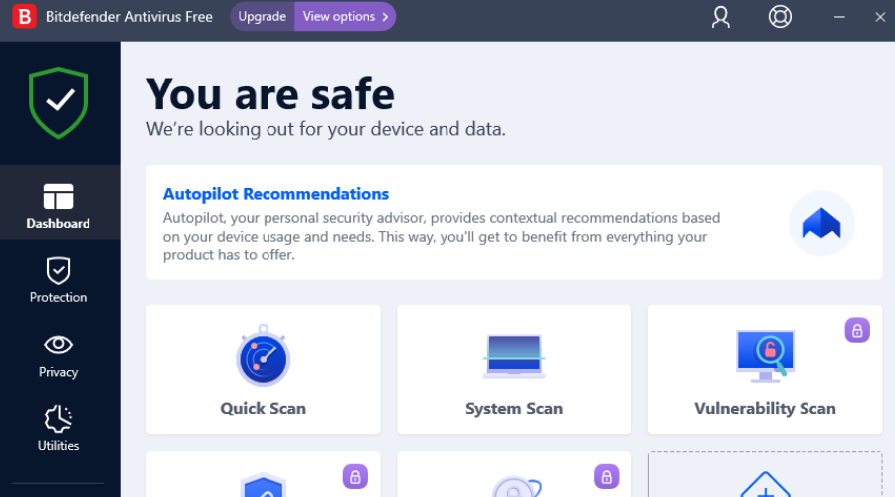This screenshot has width=895, height=497.
Task: Close the Bitdefender window
Action: (880, 17)
